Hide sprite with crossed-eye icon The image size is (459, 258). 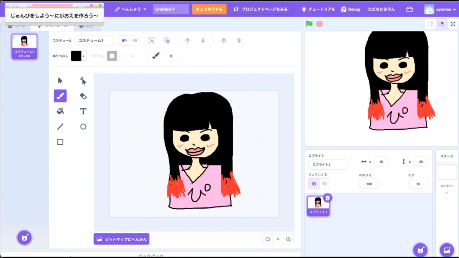[x=325, y=184]
